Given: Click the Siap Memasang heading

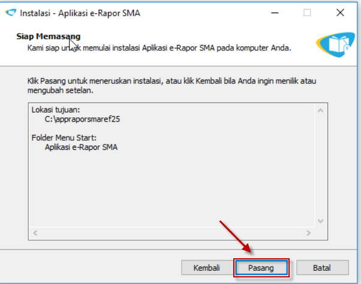Looking at the screenshot, I should click(x=48, y=37).
